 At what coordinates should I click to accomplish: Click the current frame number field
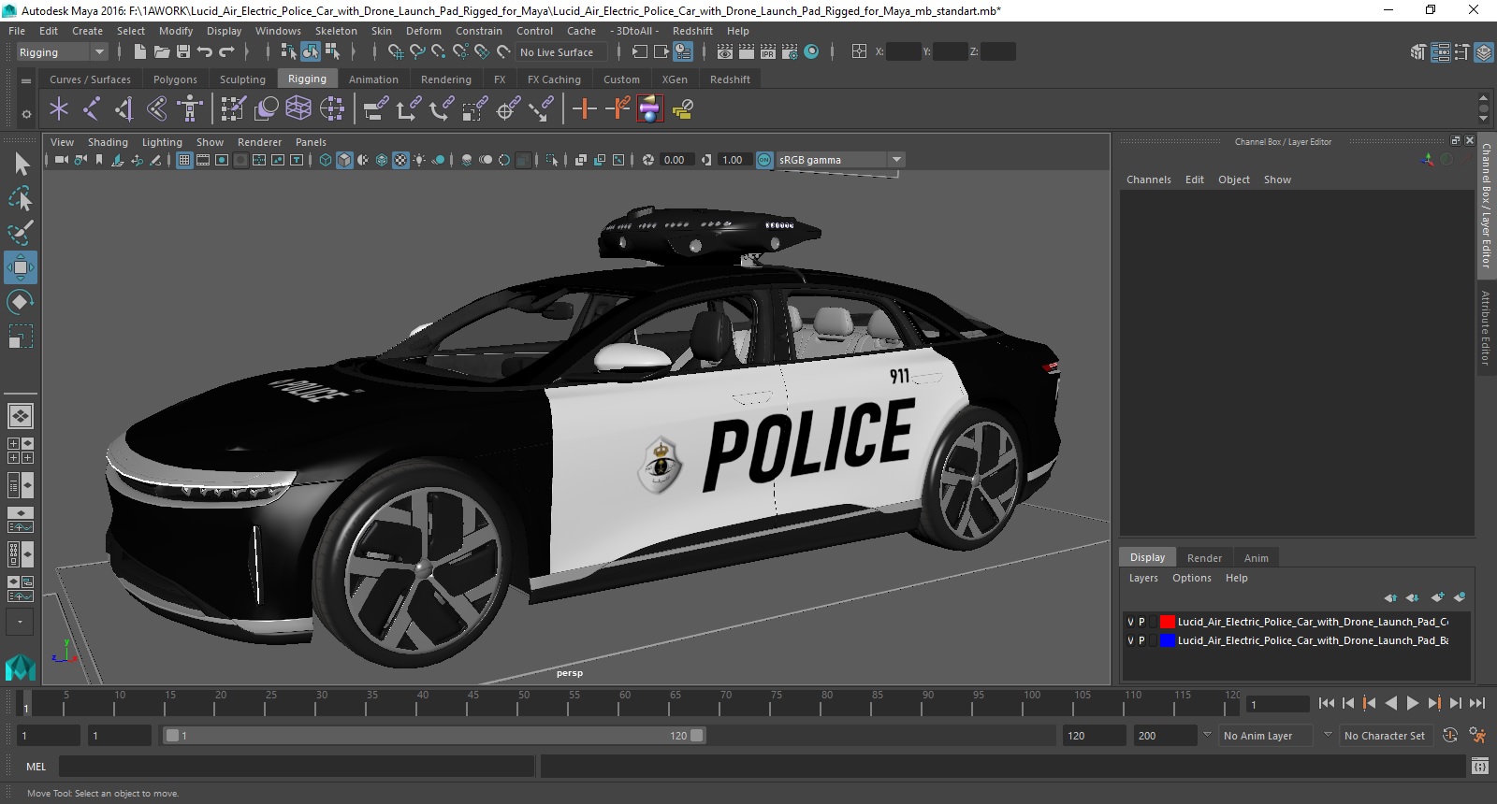click(x=1278, y=704)
